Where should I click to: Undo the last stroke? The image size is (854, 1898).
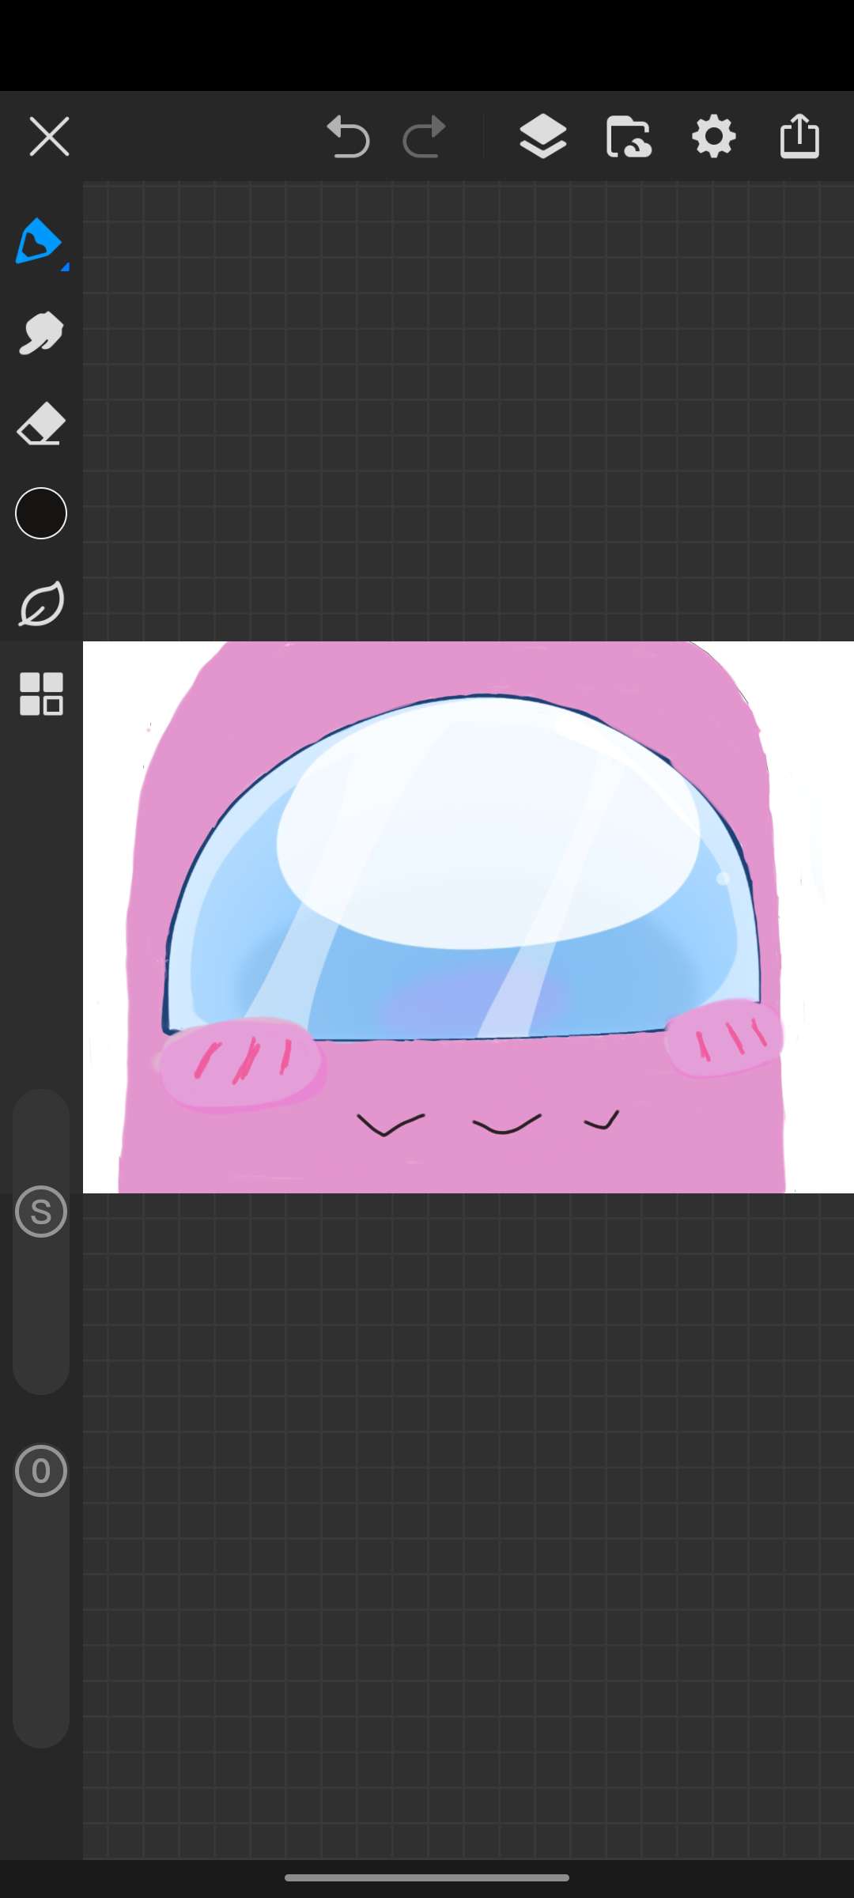pyautogui.click(x=348, y=137)
